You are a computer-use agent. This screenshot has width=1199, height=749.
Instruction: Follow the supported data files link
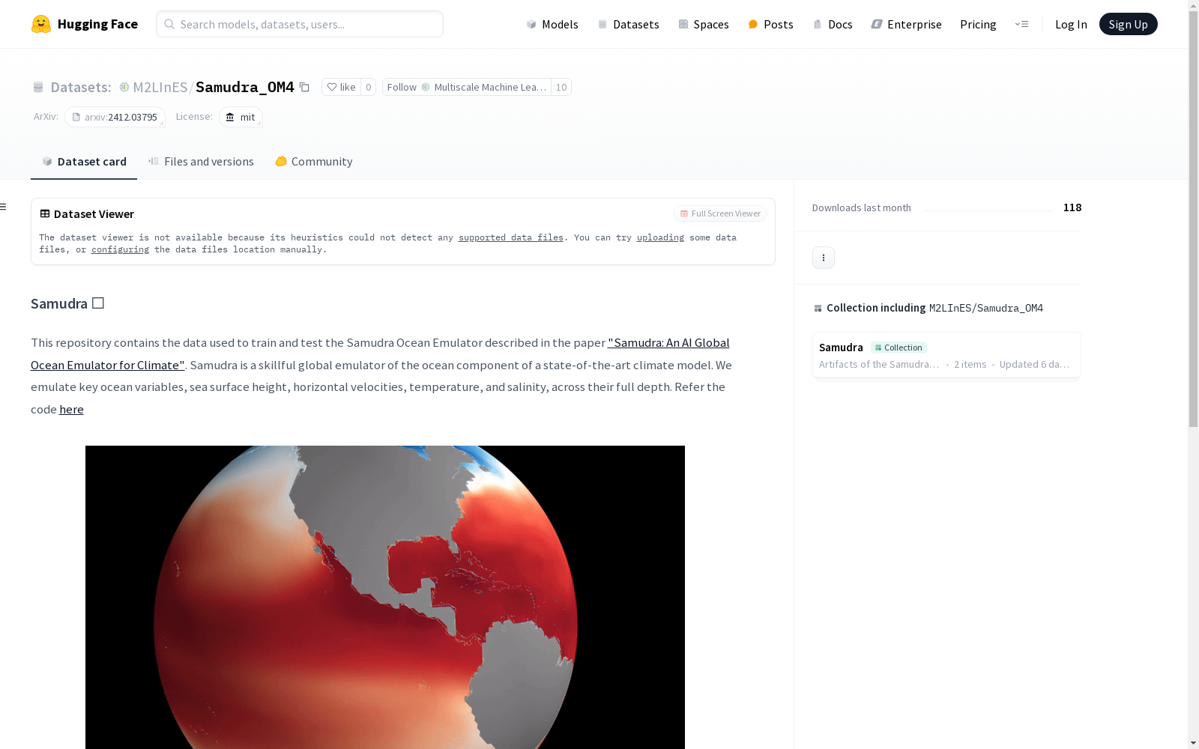[511, 237]
